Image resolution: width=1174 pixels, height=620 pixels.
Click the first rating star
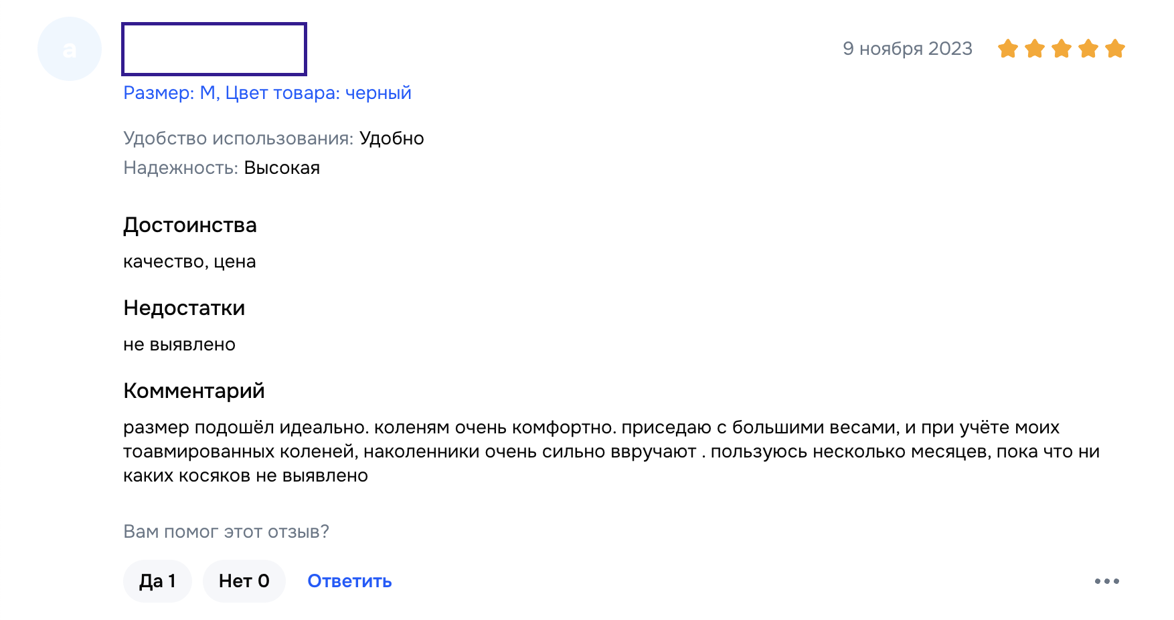(1008, 49)
